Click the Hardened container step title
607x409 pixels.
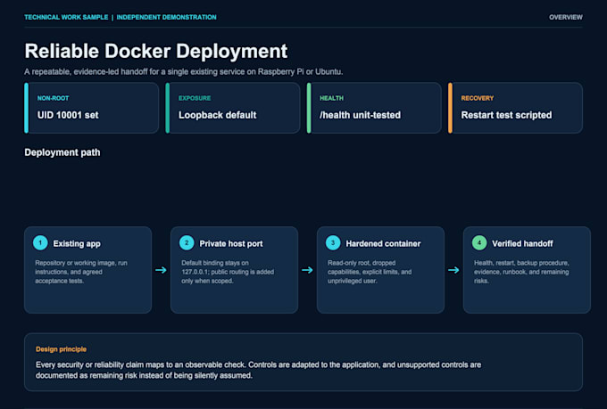coord(383,243)
